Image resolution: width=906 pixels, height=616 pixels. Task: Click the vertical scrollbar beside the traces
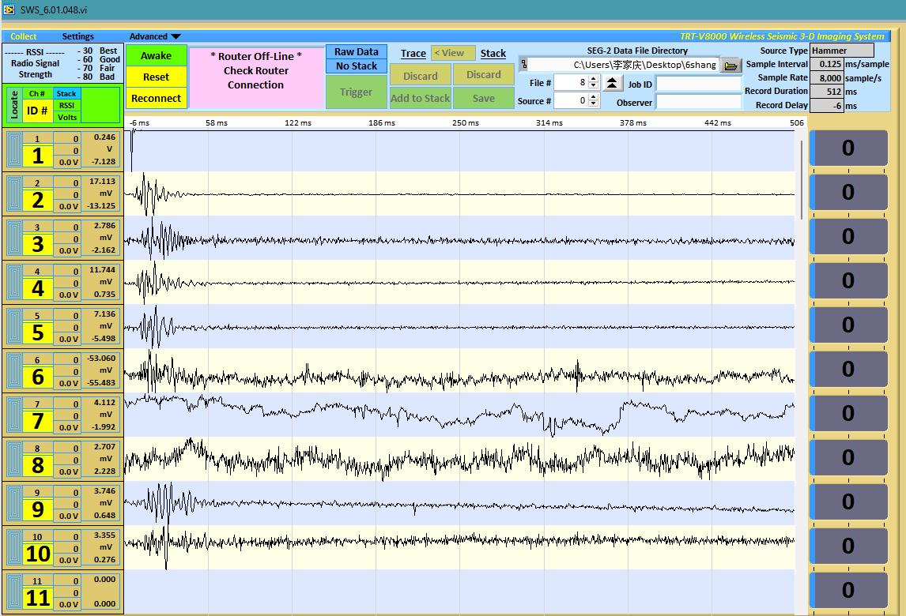coord(802,182)
